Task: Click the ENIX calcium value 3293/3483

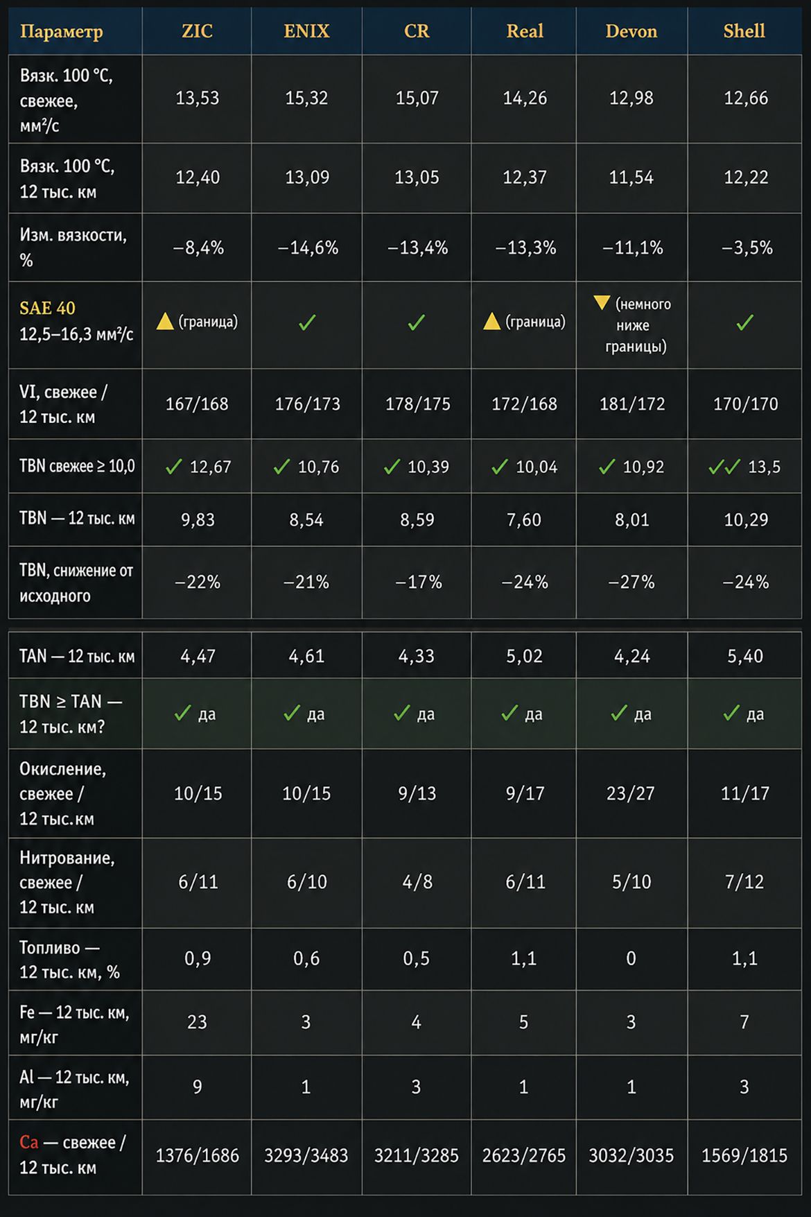Action: 306,1155
